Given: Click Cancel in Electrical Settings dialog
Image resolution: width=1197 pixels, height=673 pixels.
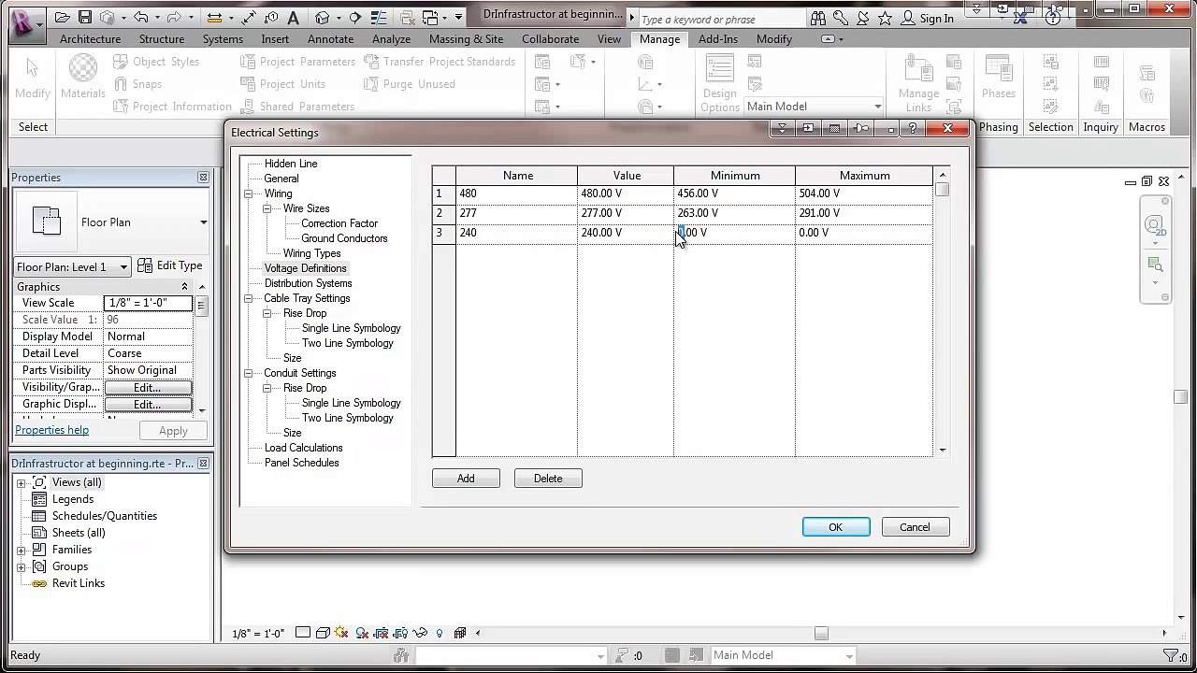Looking at the screenshot, I should pos(915,527).
